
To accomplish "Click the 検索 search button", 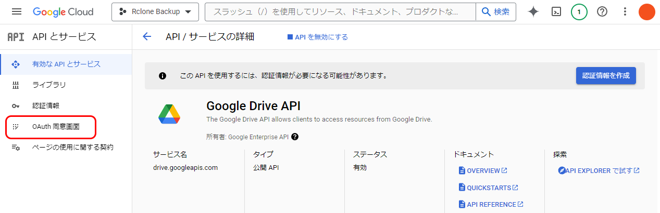I will 496,11.
